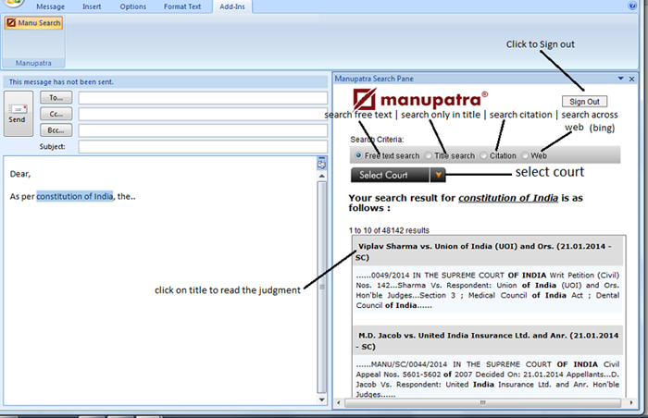Select the Web search radio option
This screenshot has width=648, height=418.
526,156
